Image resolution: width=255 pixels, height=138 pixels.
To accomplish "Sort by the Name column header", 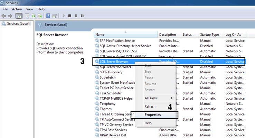I will coord(125,35).
